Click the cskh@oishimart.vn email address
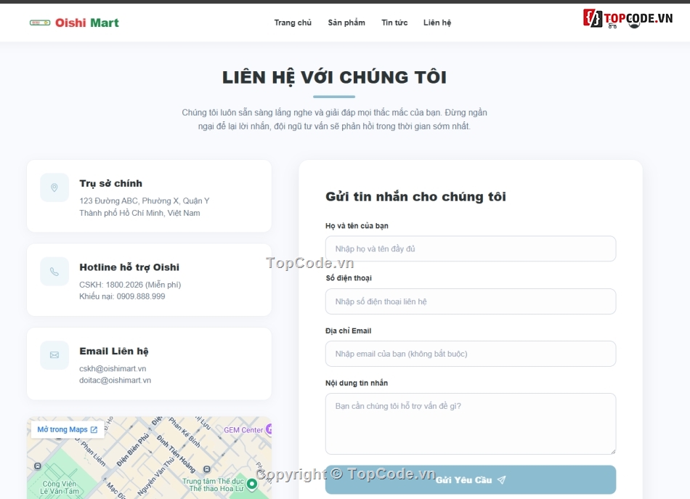 [x=113, y=369]
